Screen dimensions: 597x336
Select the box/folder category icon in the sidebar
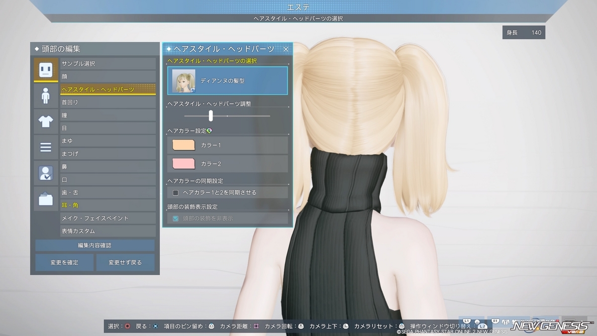coord(46,199)
